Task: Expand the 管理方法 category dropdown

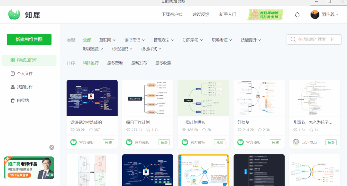Action: 164,40
